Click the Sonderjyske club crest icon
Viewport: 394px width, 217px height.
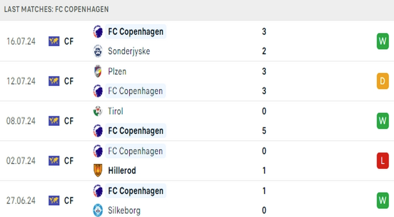[x=98, y=51]
